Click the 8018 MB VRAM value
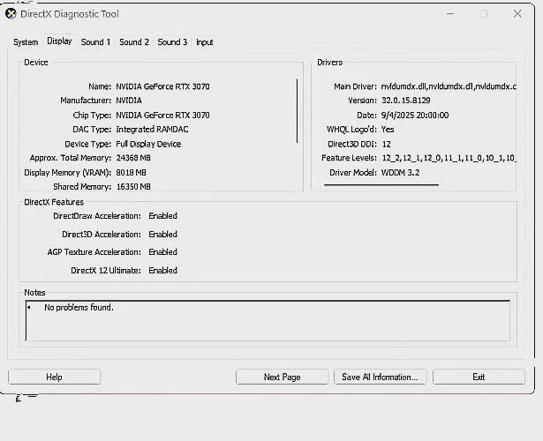Viewport: 543px width, 441px height. coord(131,173)
